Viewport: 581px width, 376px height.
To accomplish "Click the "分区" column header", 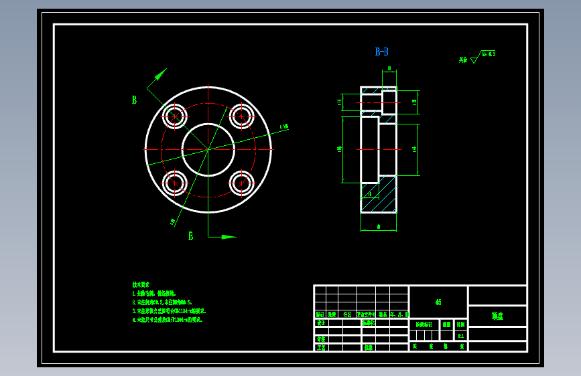I will point(347,314).
